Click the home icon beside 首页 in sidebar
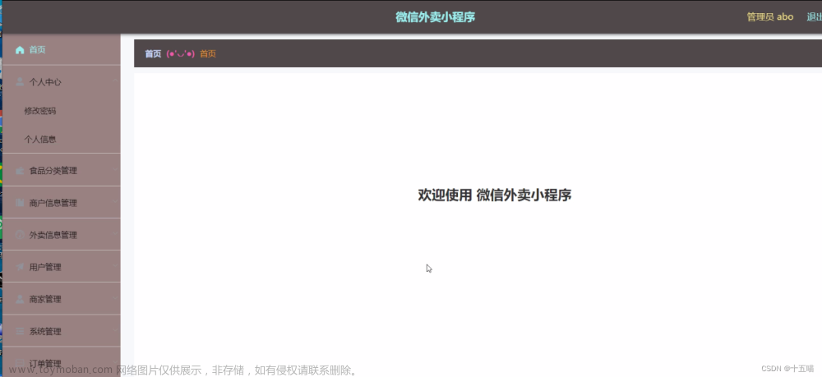This screenshot has width=822, height=377. (20, 50)
